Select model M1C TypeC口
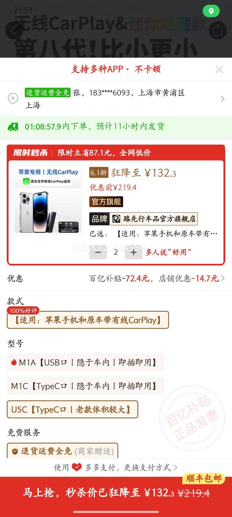The width and height of the screenshot is (232, 517). [85, 386]
